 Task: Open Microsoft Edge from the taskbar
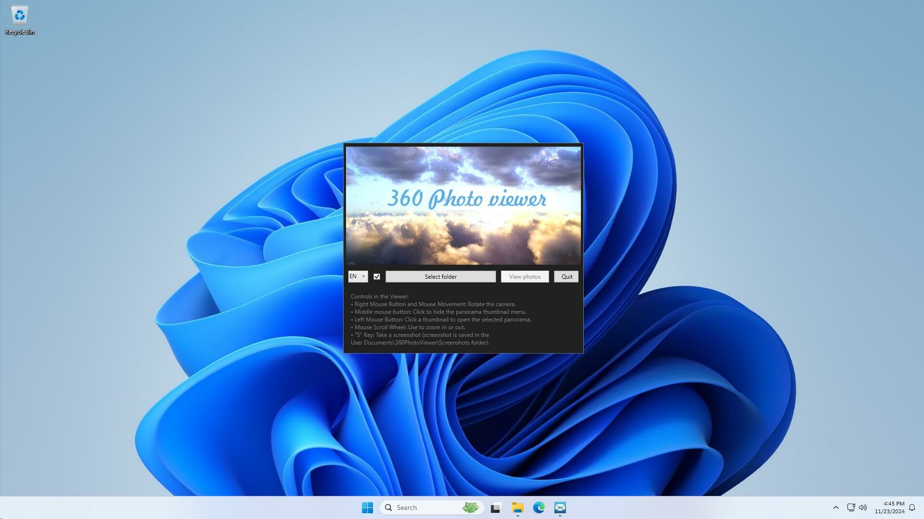[539, 507]
